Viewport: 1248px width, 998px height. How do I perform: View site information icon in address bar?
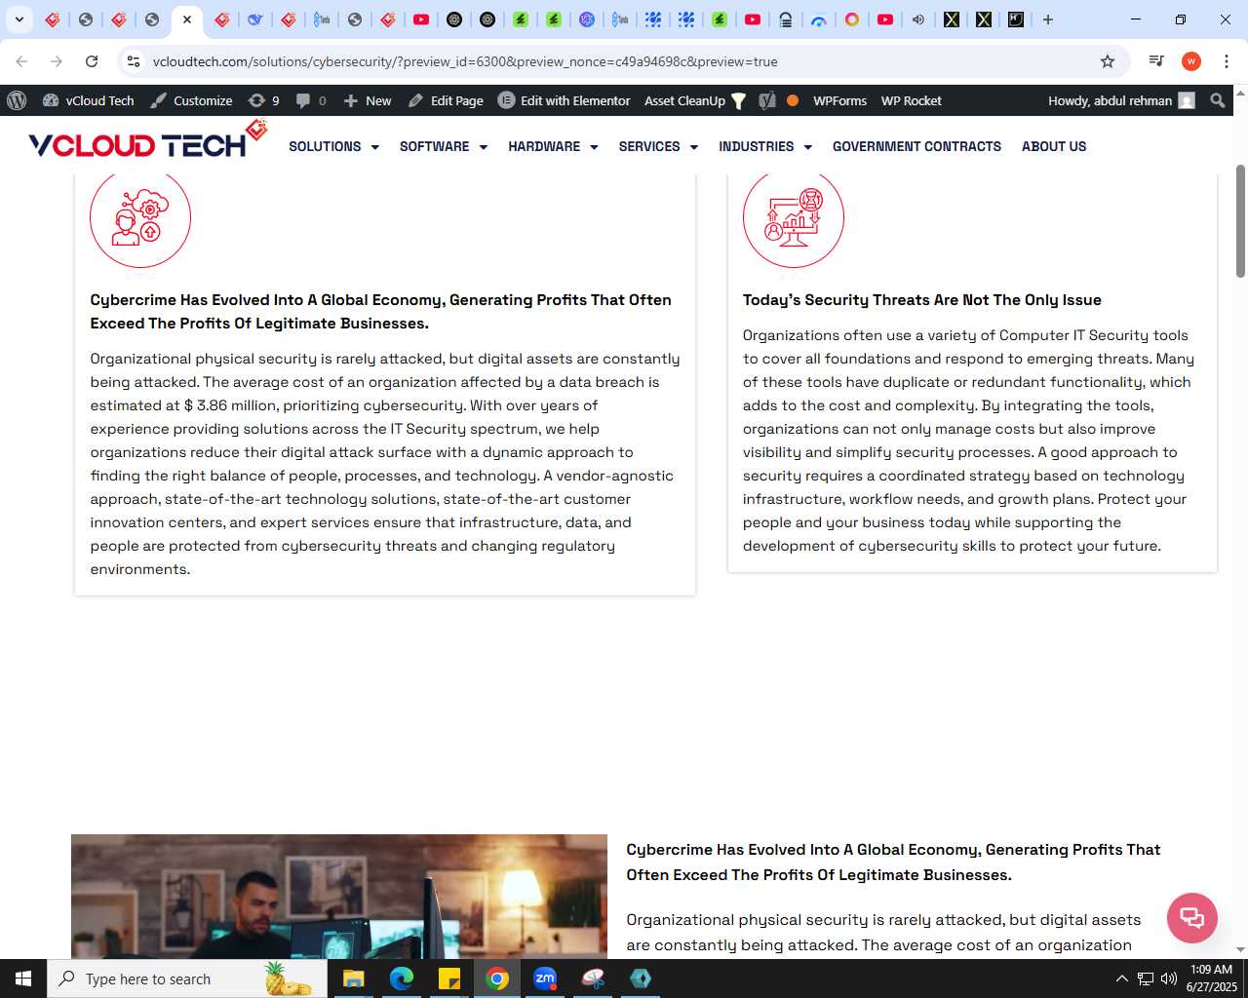coord(135,61)
